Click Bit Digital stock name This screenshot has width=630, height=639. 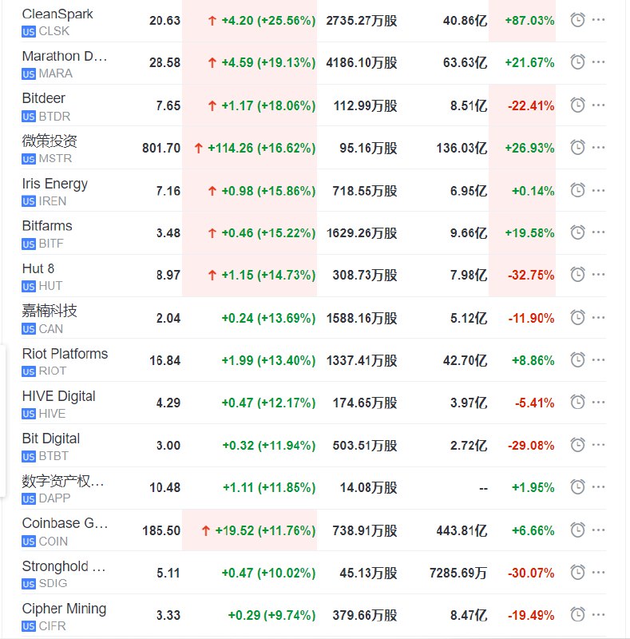click(x=51, y=439)
